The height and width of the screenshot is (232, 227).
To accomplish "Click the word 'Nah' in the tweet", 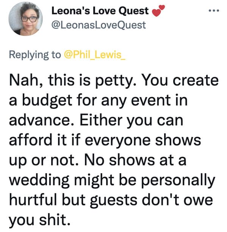I will tap(24, 80).
